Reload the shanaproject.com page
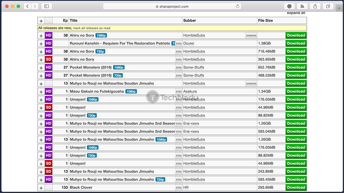This screenshot has height=193, width=344. click(237, 6)
